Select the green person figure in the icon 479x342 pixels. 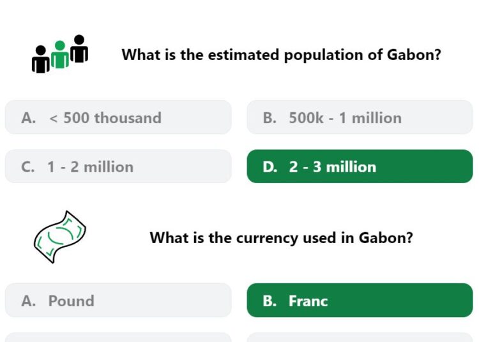60,55
